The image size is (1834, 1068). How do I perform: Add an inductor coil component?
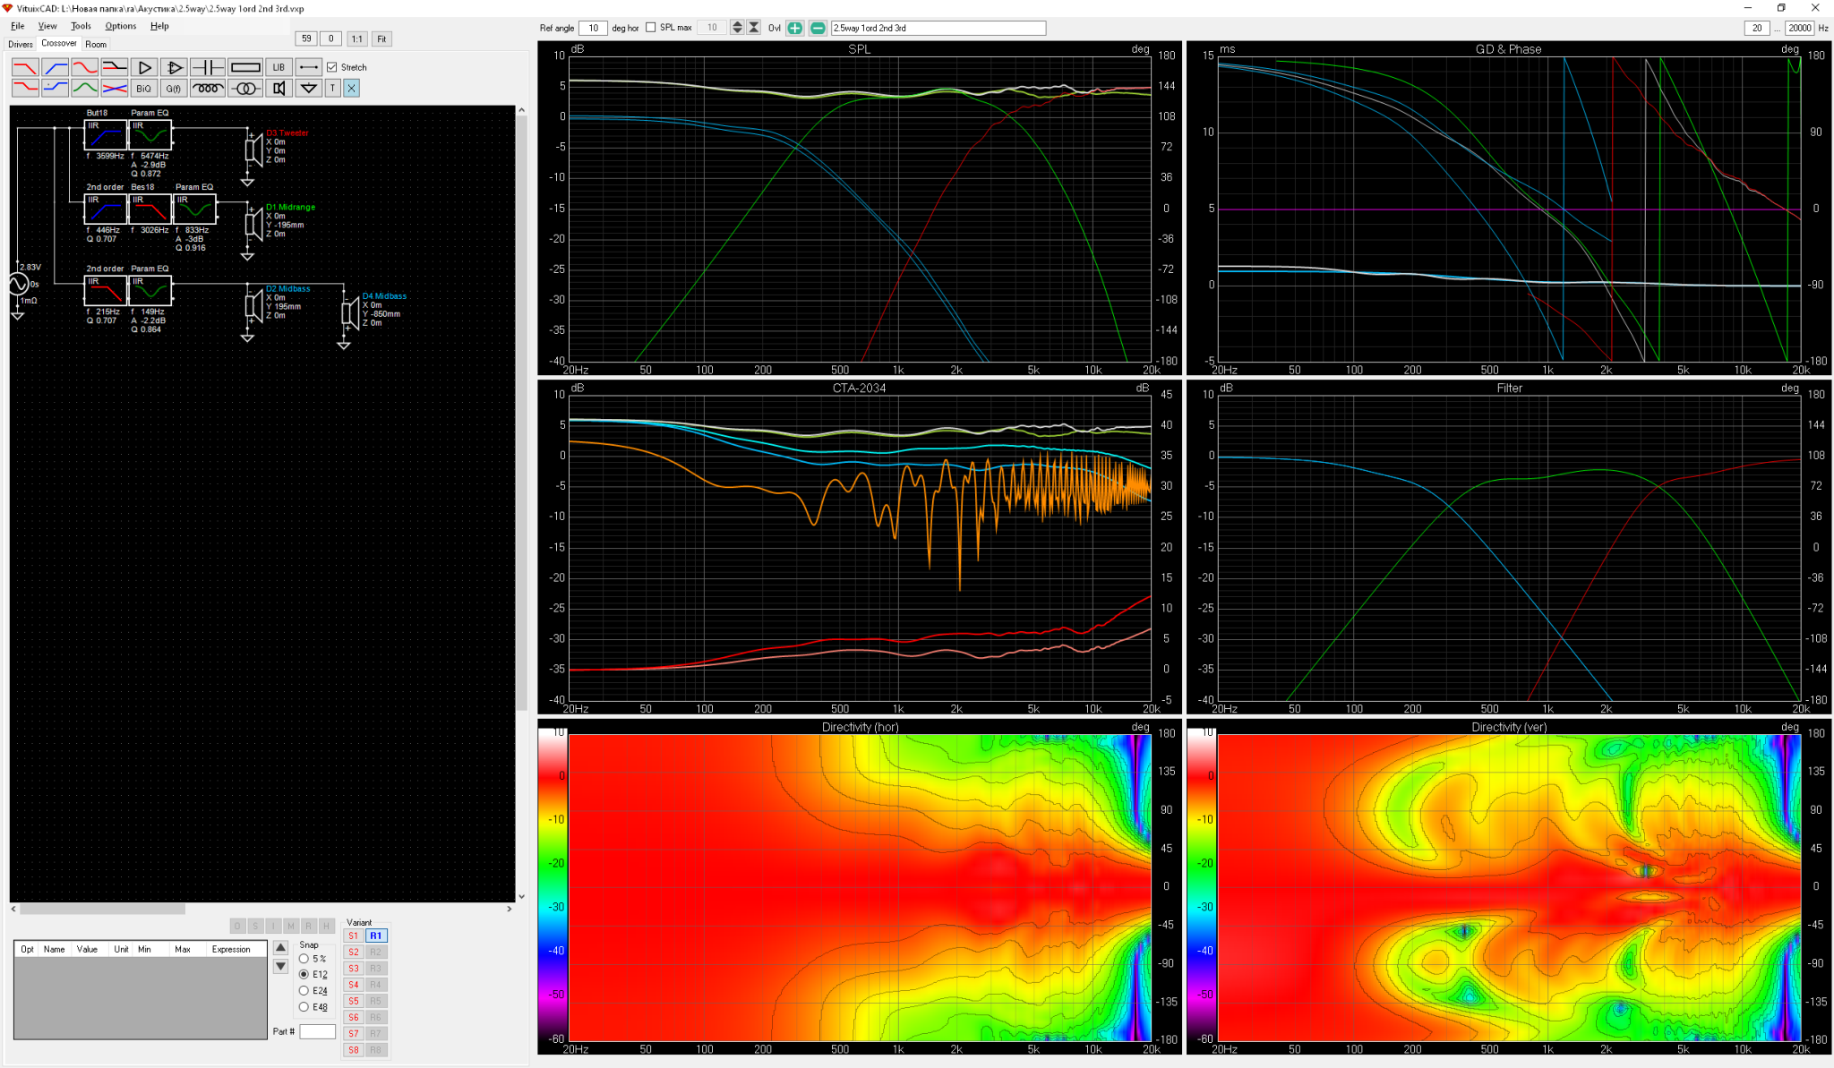pos(208,88)
